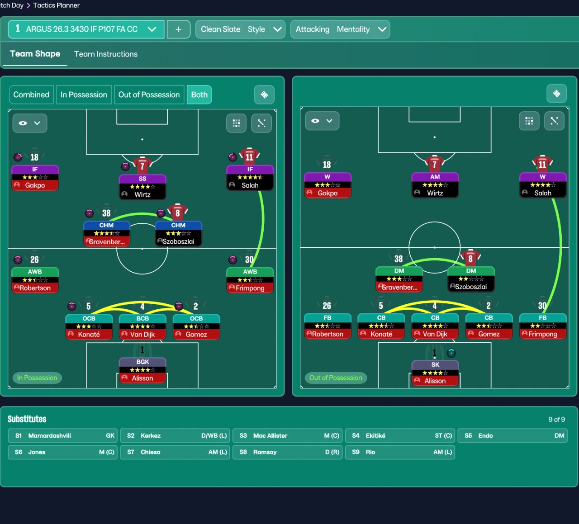Select substitute S9 Rio
The image size is (579, 524).
click(400, 452)
